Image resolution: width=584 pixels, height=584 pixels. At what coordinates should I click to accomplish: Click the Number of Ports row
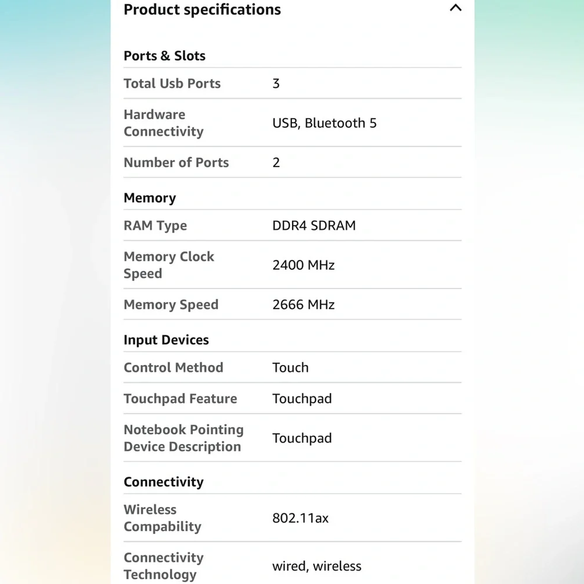(x=293, y=162)
